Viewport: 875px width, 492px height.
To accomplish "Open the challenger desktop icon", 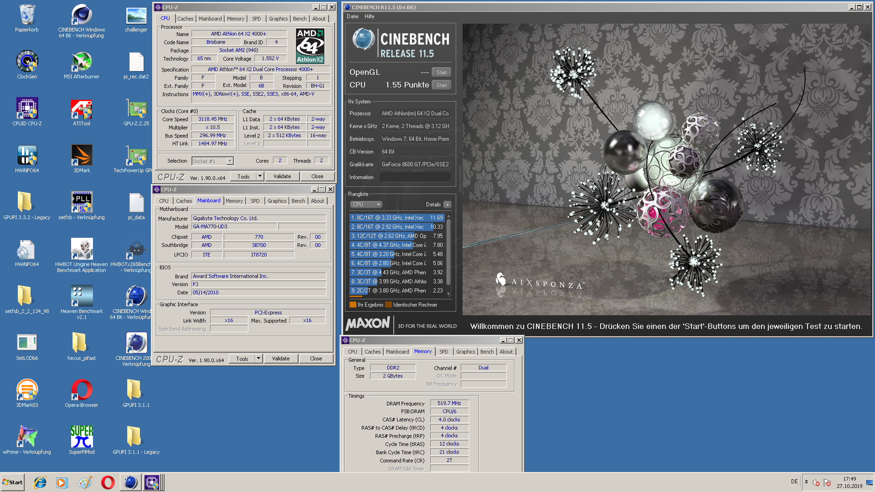I will (136, 18).
